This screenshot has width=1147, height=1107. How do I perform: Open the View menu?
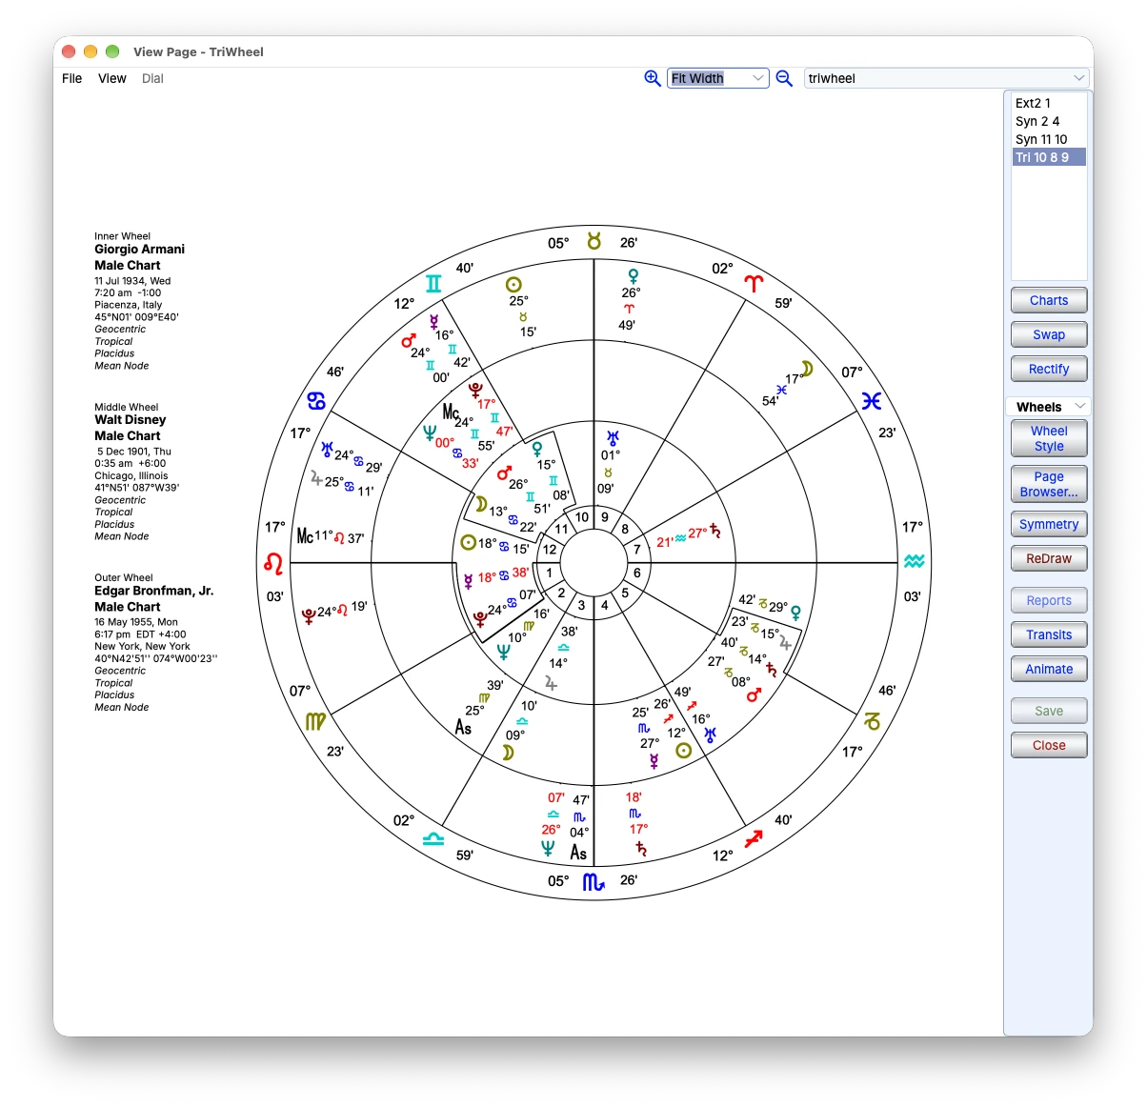pyautogui.click(x=112, y=78)
